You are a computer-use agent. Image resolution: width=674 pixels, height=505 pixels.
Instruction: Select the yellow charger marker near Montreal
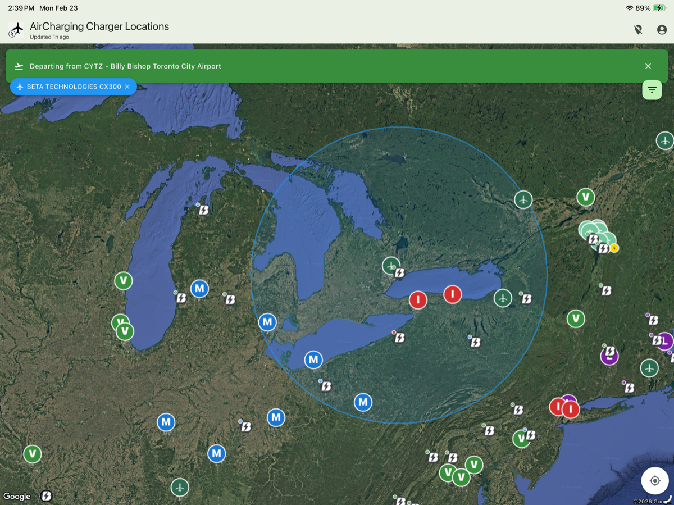pyautogui.click(x=614, y=248)
